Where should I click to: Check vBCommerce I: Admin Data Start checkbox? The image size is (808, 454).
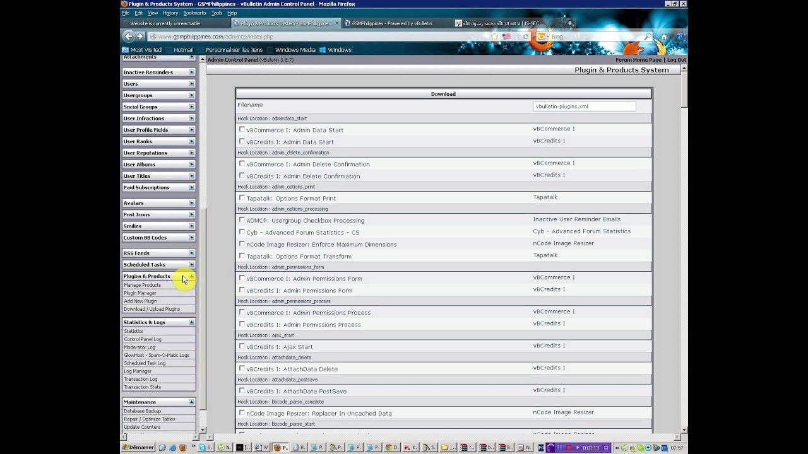pyautogui.click(x=242, y=129)
